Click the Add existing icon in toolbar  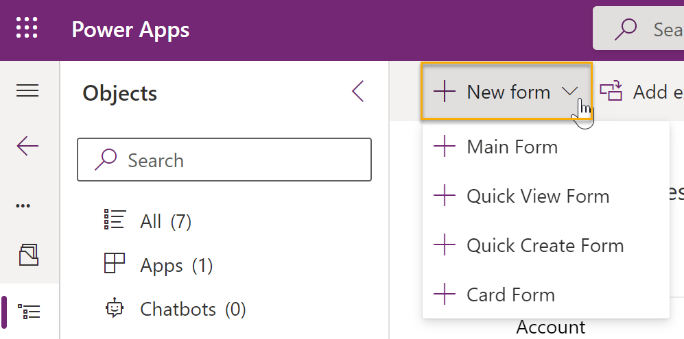tap(610, 92)
